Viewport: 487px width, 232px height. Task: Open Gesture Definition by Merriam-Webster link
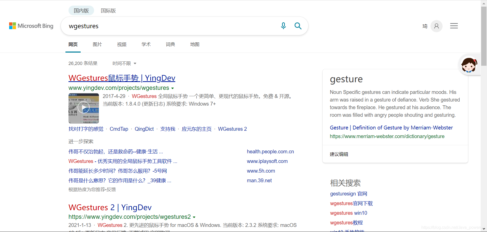(391, 128)
